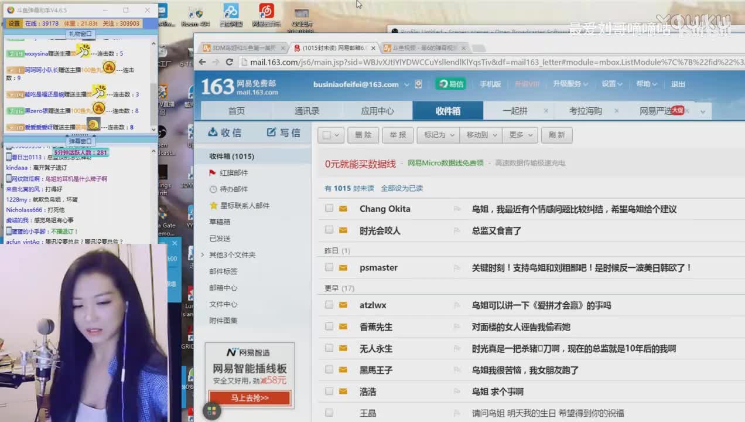Click gift window scroll-down arrow in 弹幕助手
745x422 pixels.
154,130
